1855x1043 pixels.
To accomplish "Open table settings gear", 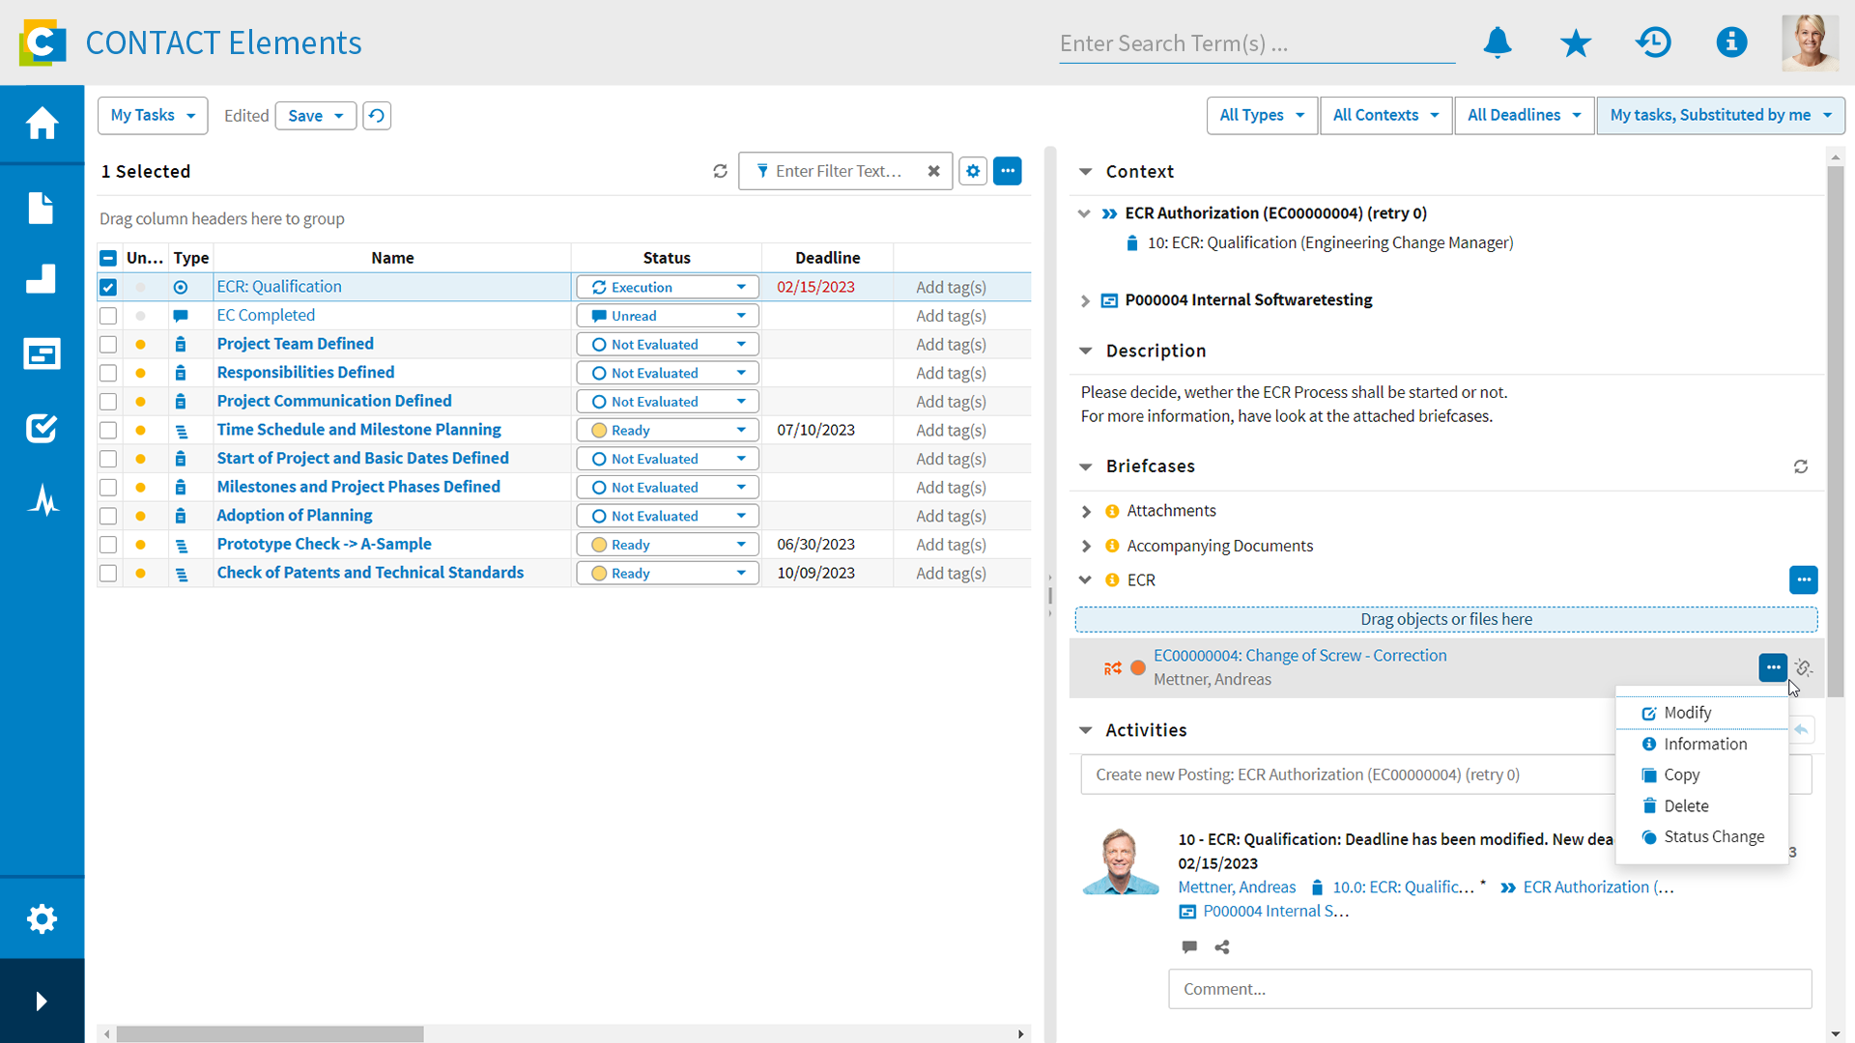I will coord(973,171).
